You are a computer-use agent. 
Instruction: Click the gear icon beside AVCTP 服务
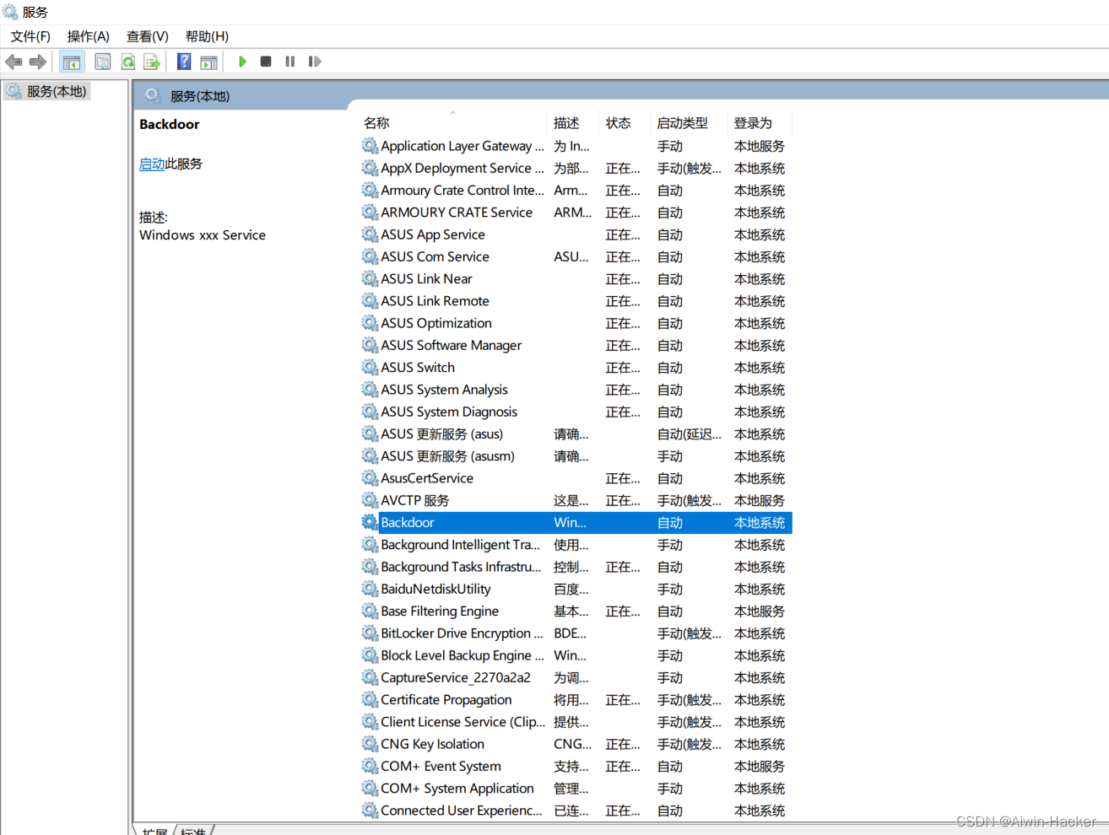(x=370, y=500)
